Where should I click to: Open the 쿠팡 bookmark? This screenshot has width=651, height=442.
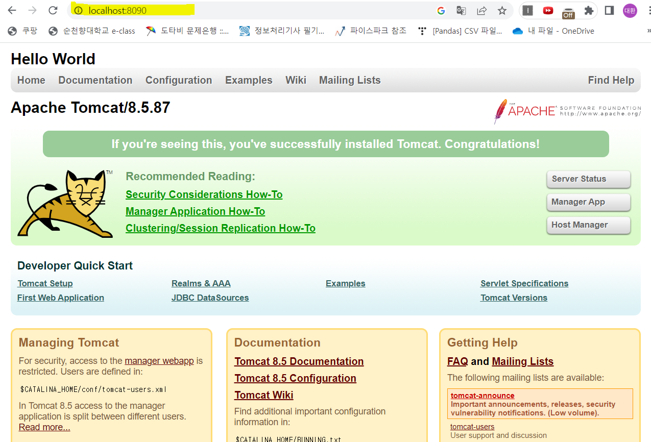(x=23, y=31)
